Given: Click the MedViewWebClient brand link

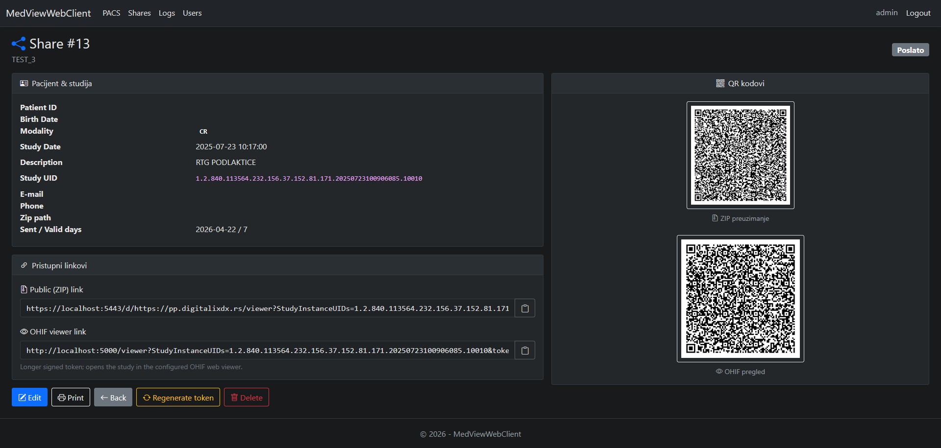Looking at the screenshot, I should coord(49,13).
